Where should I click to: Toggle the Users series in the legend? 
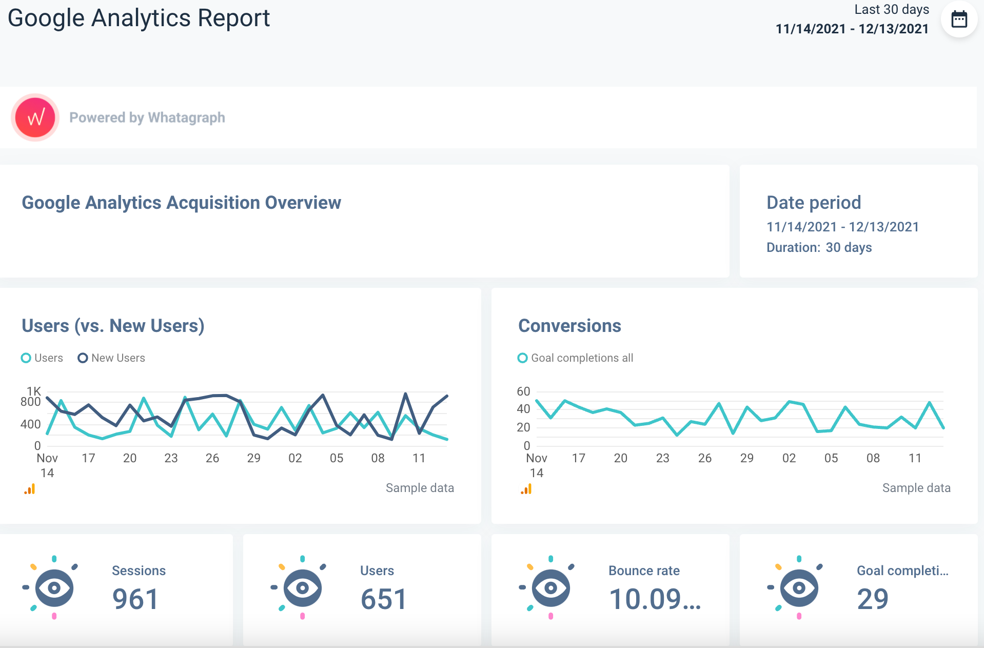point(42,358)
